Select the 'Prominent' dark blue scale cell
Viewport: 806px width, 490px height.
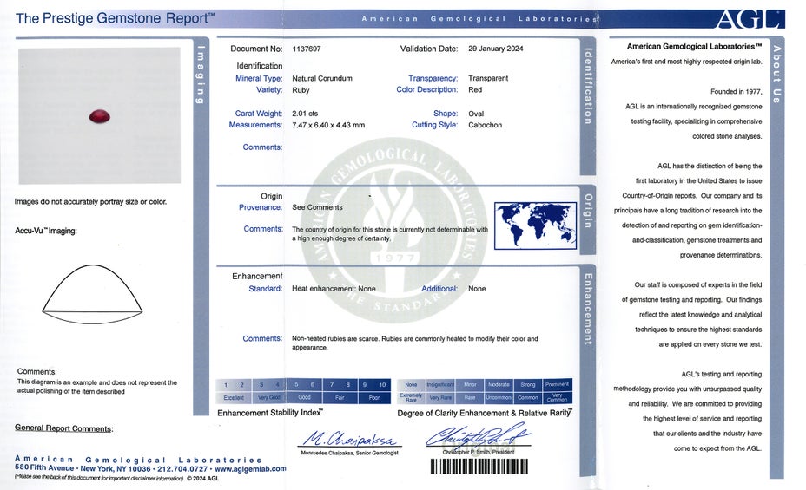click(557, 384)
